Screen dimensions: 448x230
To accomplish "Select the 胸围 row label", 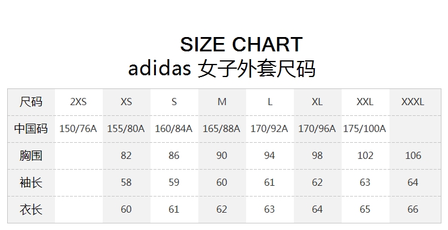I will (31, 155).
